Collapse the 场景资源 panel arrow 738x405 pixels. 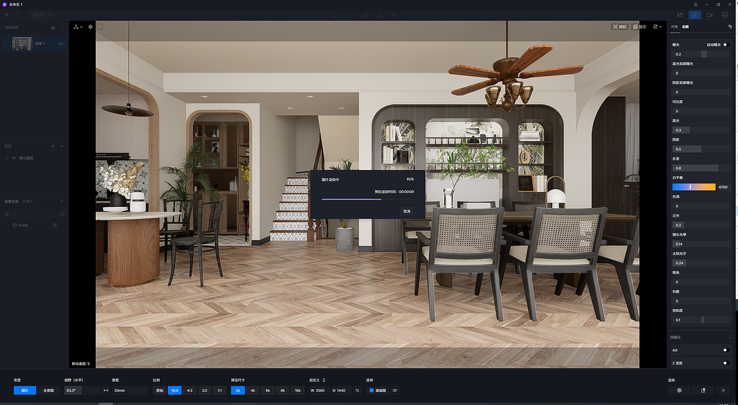62,201
